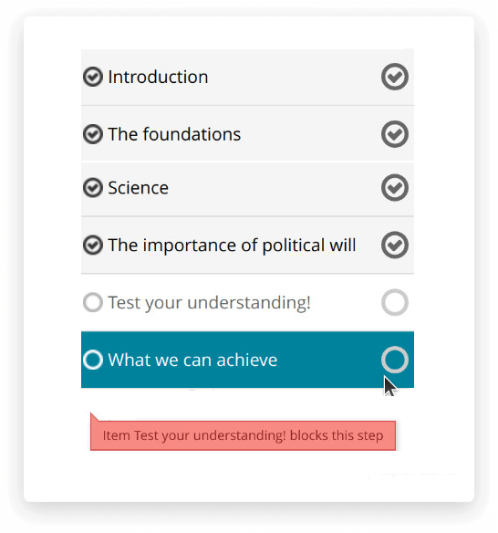The height and width of the screenshot is (533, 498).
Task: Click small checkmark beside The importance of political will
Action: pyautogui.click(x=93, y=246)
